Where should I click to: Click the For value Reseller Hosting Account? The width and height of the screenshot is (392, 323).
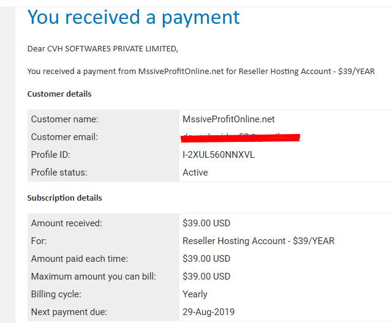pos(258,241)
